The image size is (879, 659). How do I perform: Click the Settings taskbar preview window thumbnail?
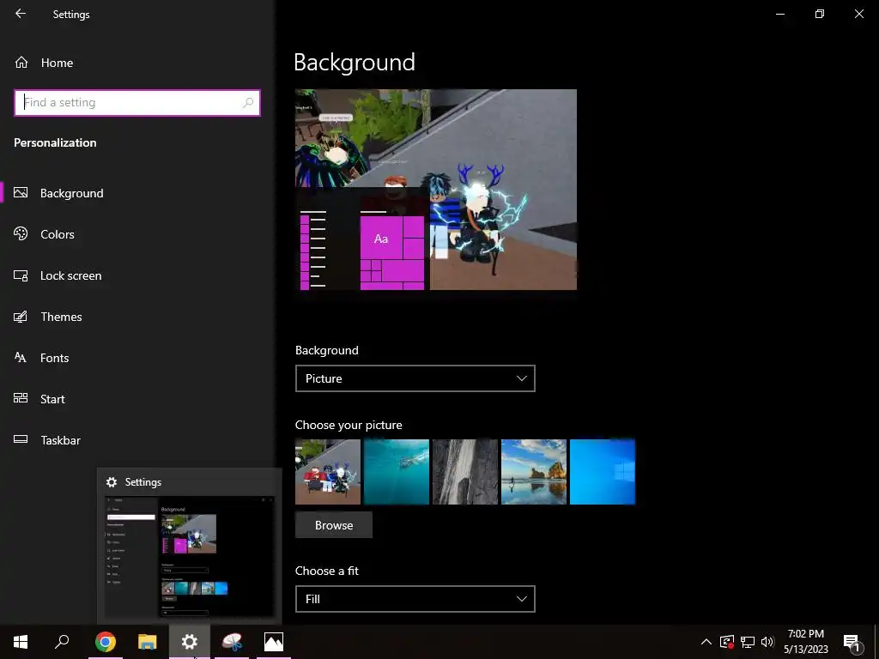point(190,557)
